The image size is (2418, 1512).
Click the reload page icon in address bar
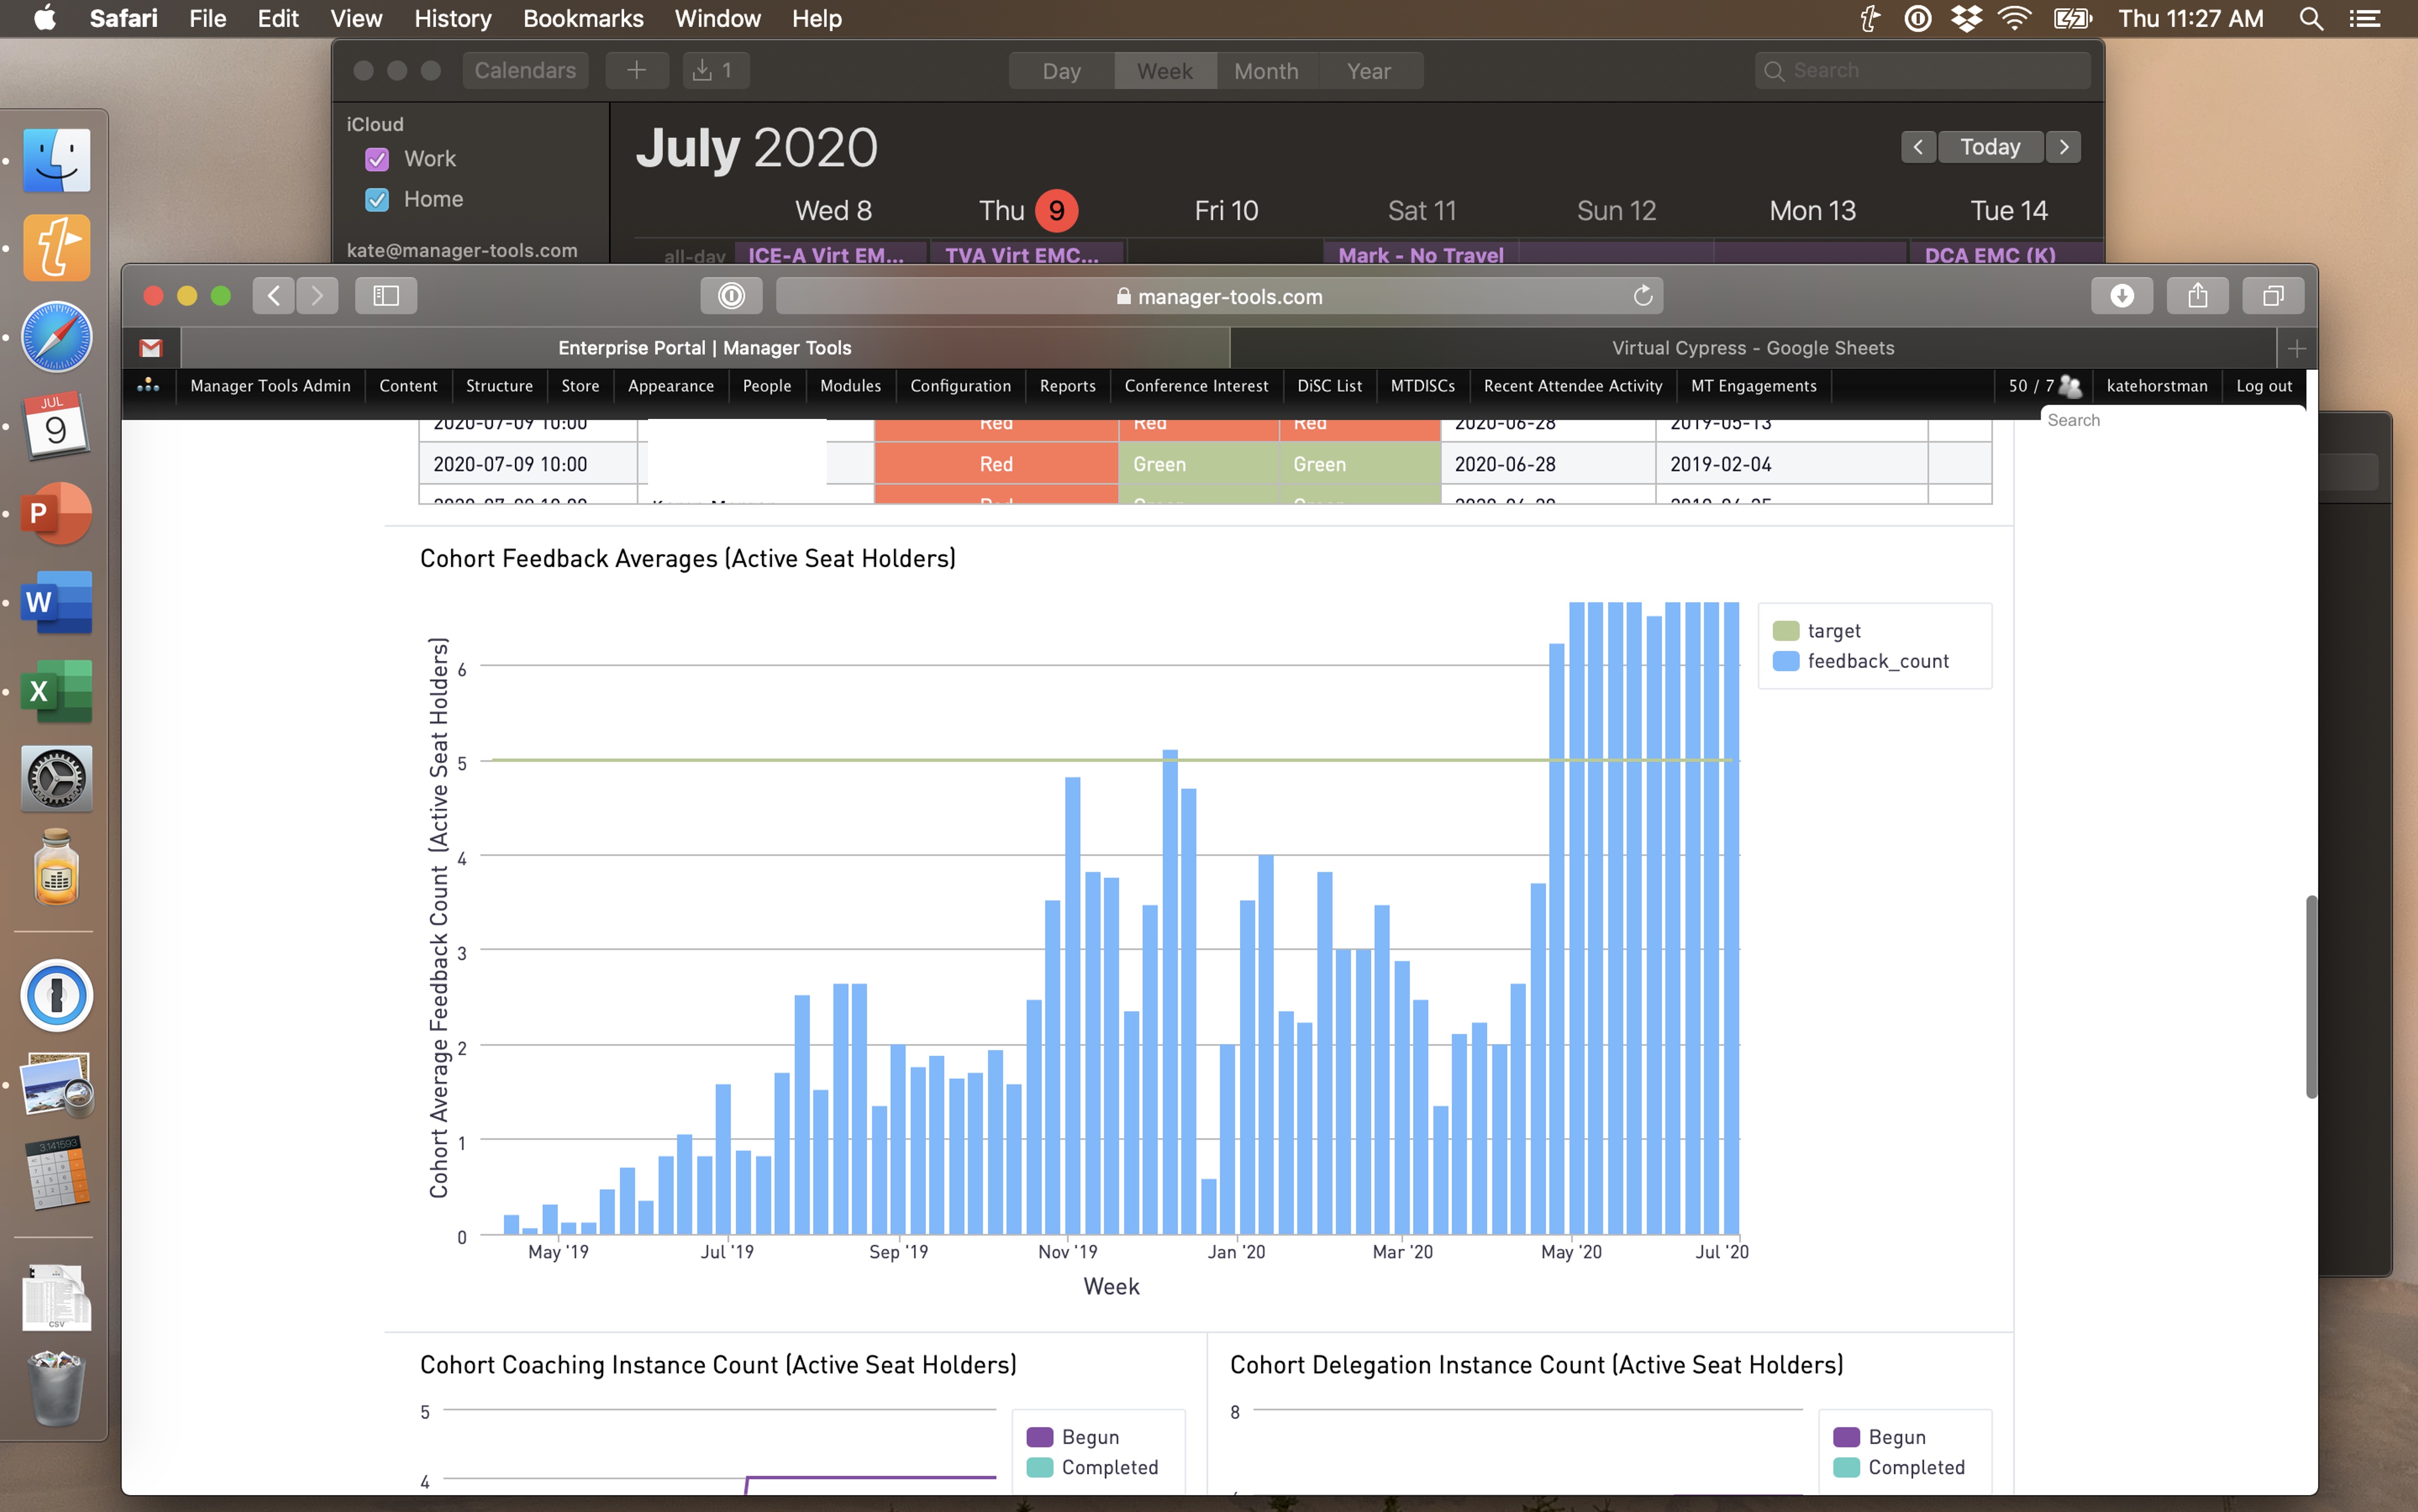click(x=1642, y=296)
